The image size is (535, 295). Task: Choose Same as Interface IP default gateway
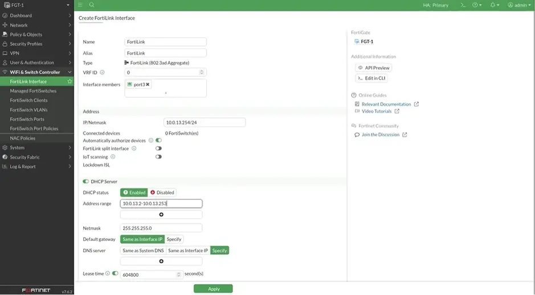(x=142, y=239)
